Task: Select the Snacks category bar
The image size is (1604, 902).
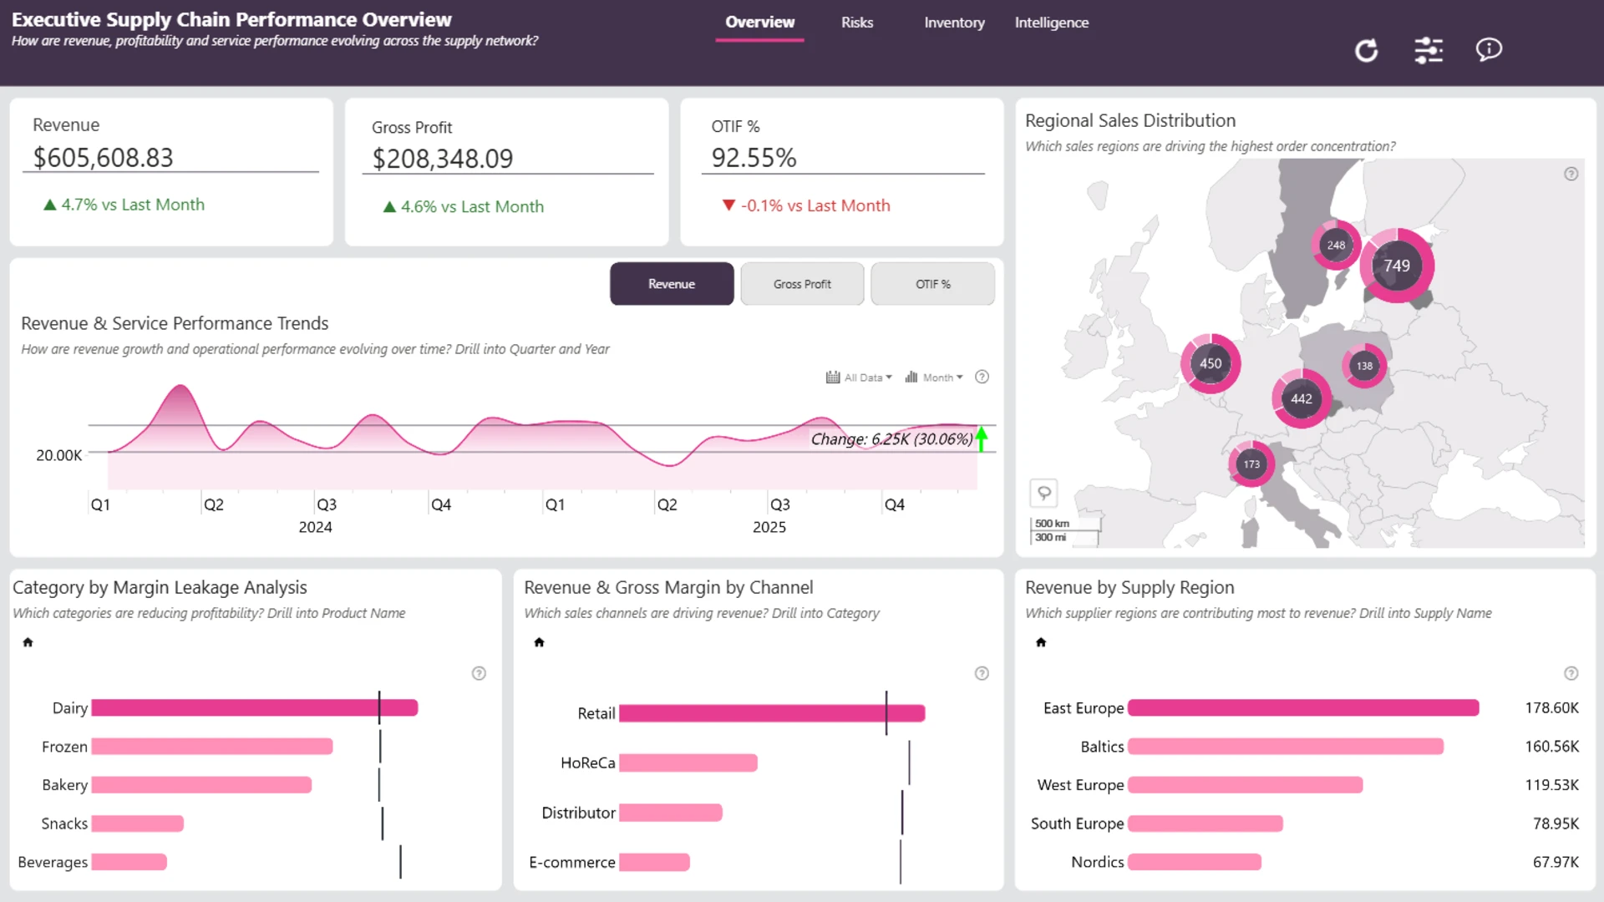Action: 138,823
